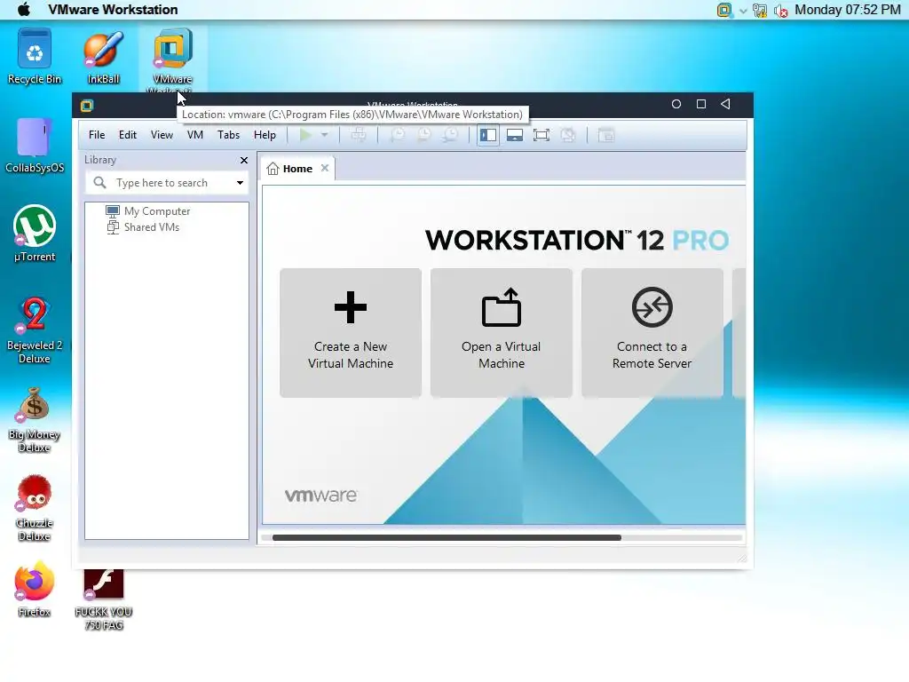Click the resize grip at window corner
This screenshot has width=909, height=682.
[741, 558]
